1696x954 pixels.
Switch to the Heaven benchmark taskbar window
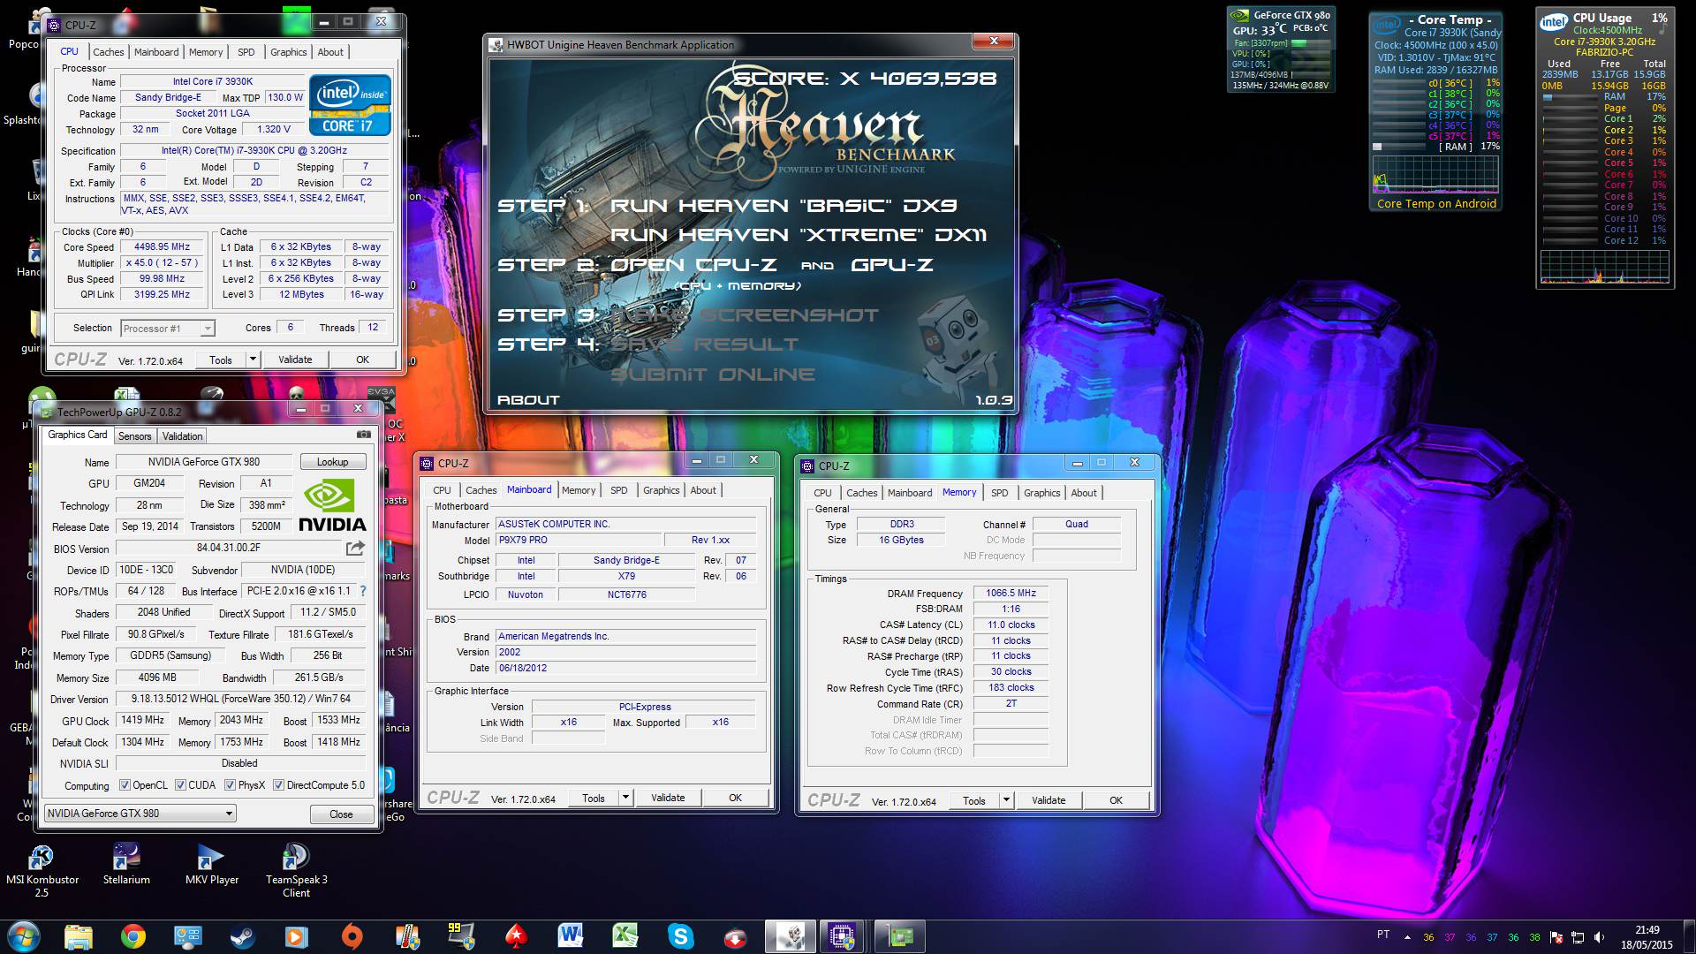[790, 936]
